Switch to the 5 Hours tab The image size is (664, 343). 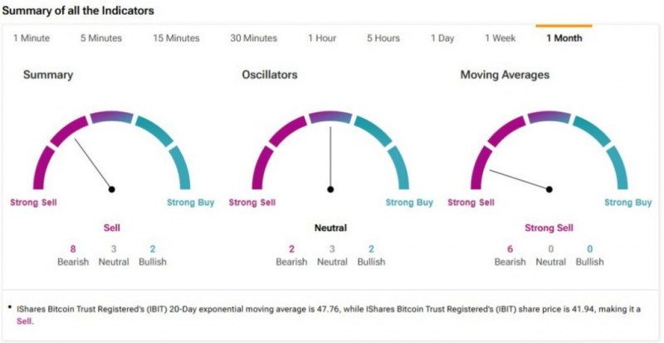pos(383,38)
